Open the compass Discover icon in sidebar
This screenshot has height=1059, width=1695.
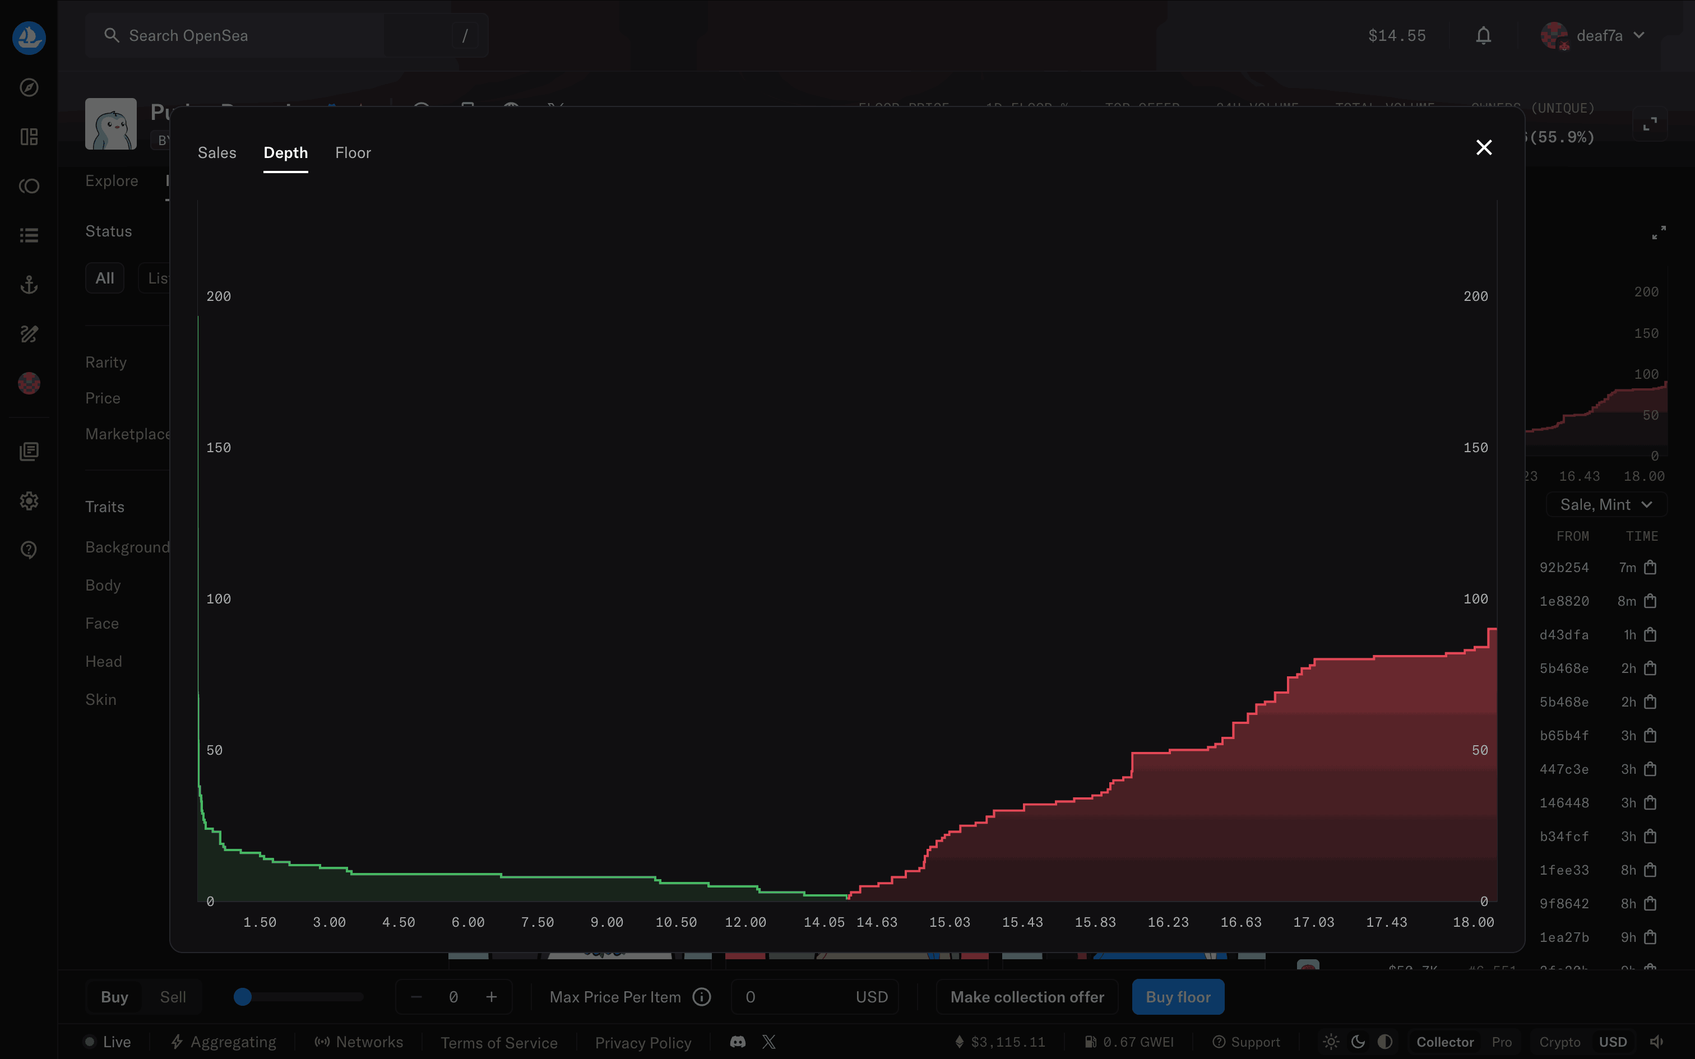pos(29,87)
